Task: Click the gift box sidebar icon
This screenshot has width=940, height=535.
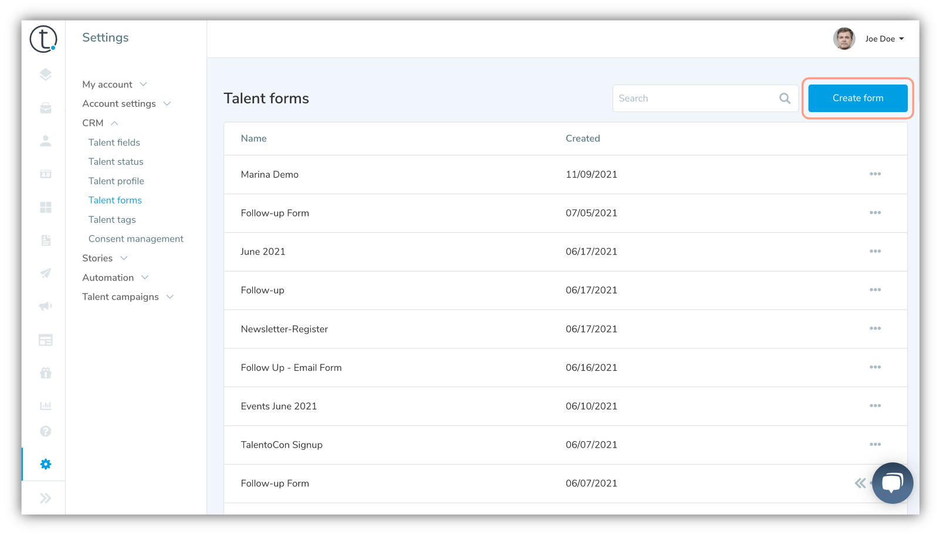Action: [46, 373]
